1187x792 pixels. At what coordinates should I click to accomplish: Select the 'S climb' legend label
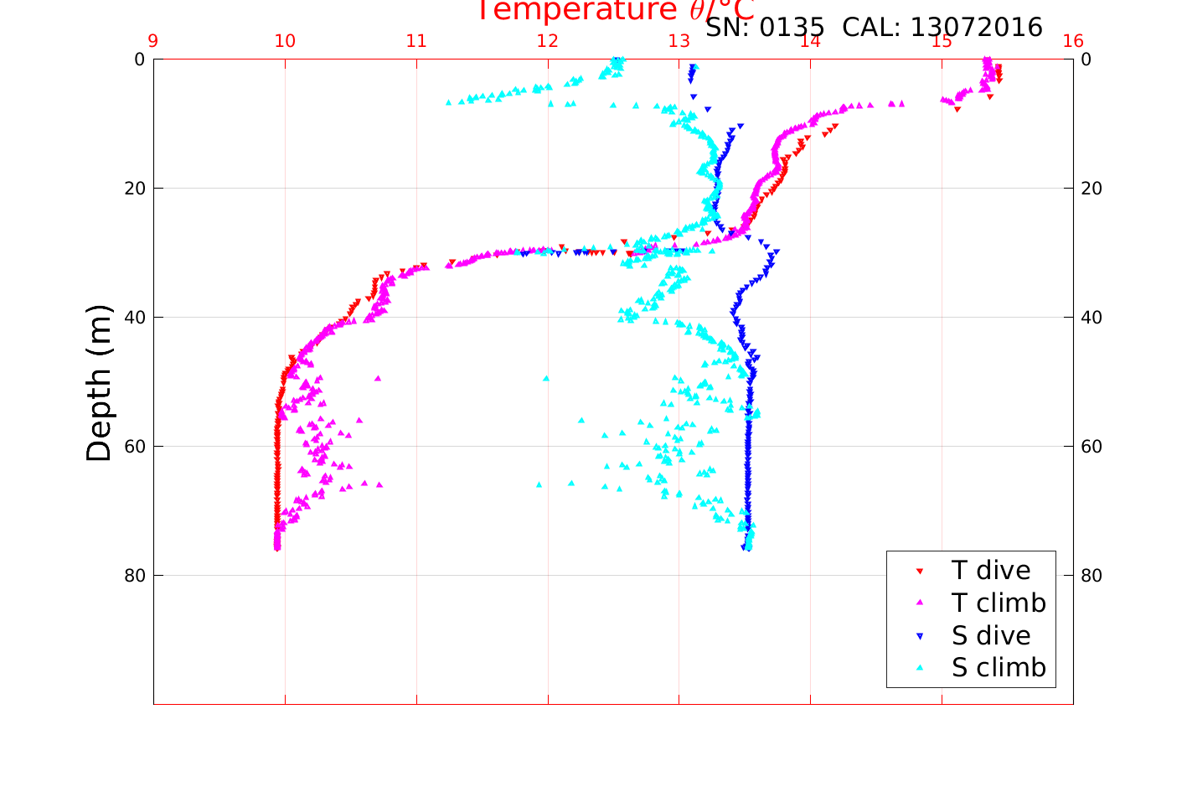pos(999,668)
